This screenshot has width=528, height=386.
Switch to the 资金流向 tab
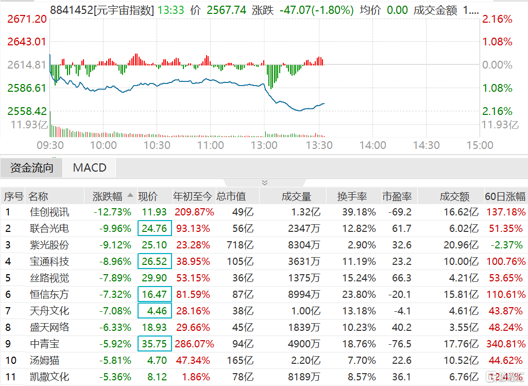(x=31, y=167)
